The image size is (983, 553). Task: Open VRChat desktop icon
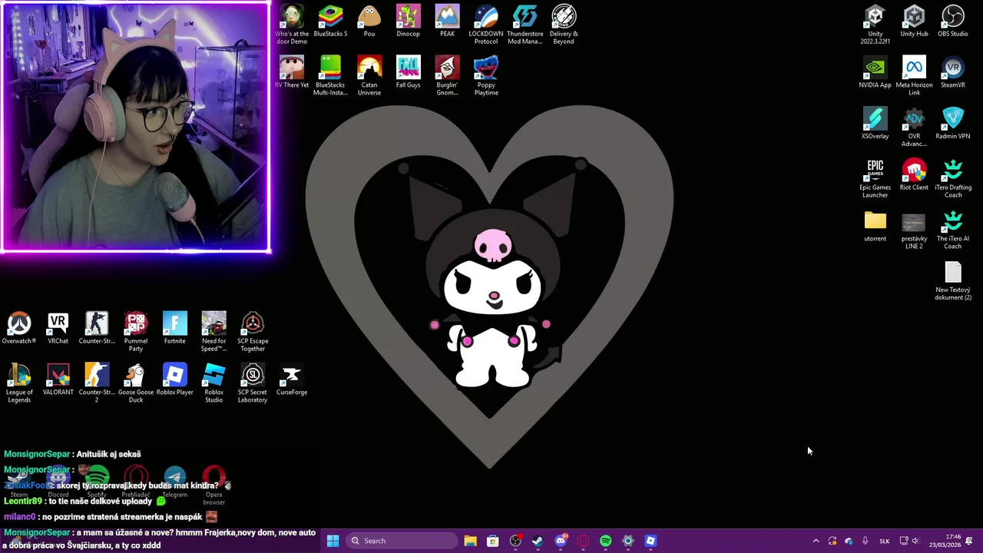[58, 328]
